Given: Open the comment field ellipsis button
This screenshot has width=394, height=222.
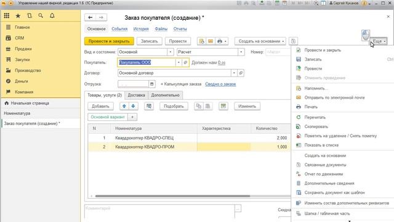Looking at the screenshot, I should (238, 208).
